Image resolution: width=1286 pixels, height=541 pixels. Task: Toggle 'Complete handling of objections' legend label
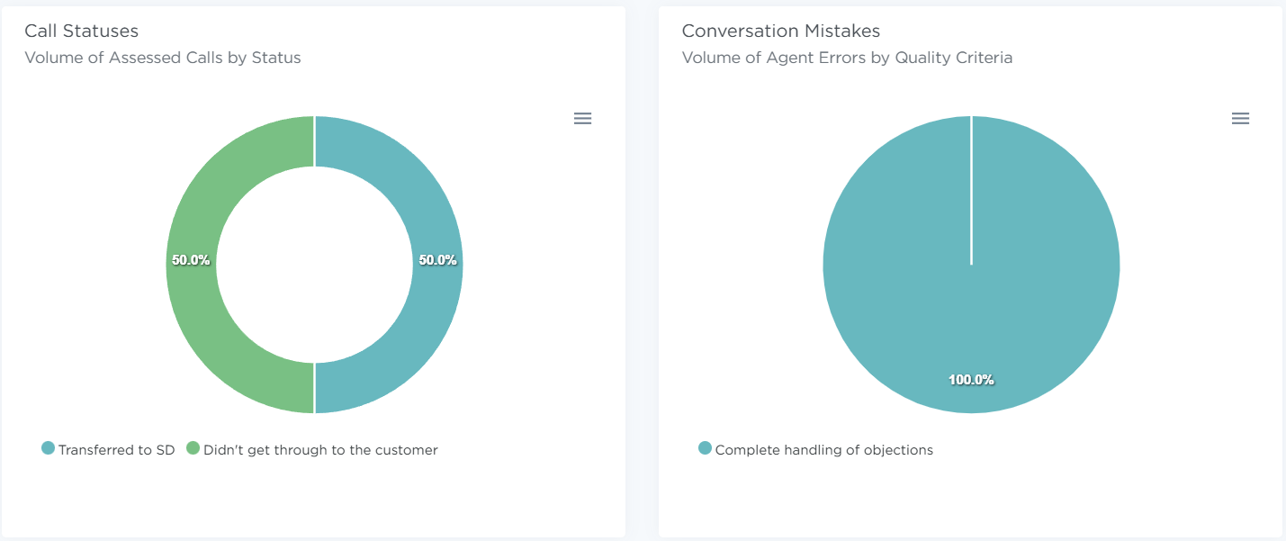pyautogui.click(x=823, y=450)
